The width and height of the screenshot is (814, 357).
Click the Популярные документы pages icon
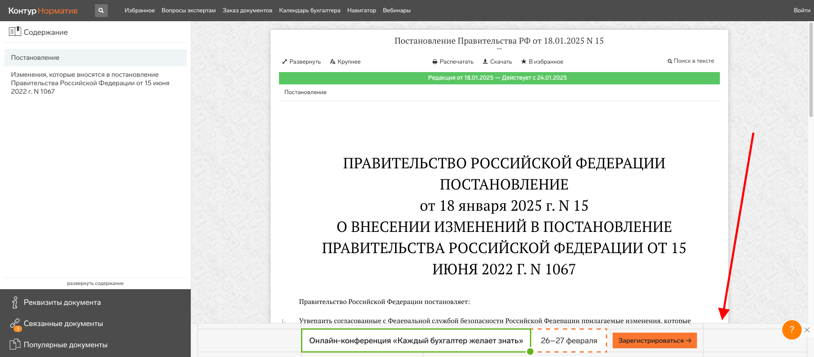[15, 344]
